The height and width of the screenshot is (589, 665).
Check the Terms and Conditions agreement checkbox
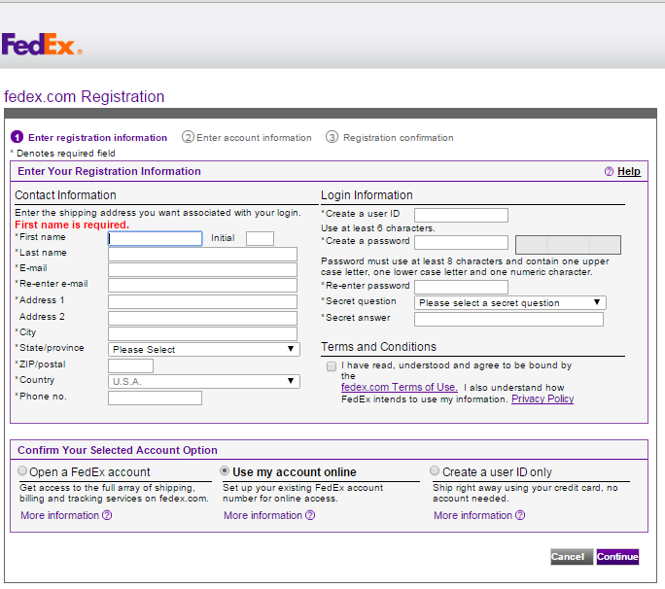pyautogui.click(x=332, y=367)
